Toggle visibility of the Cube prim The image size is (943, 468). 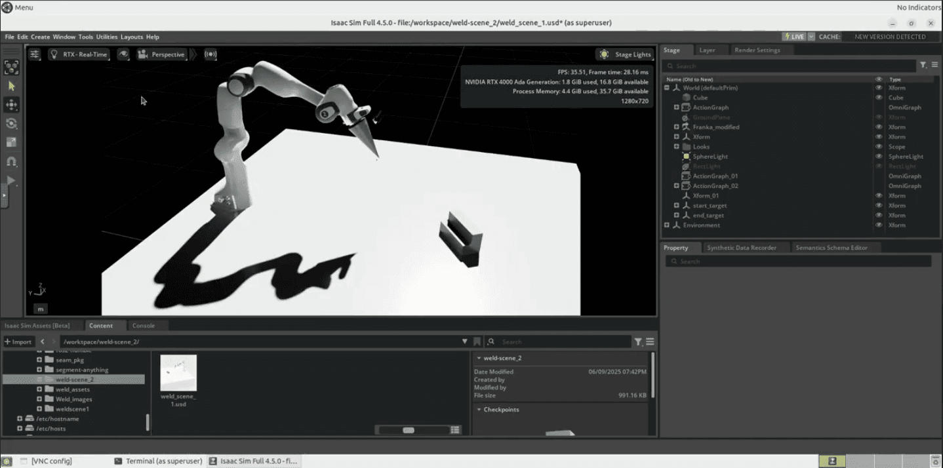click(879, 98)
